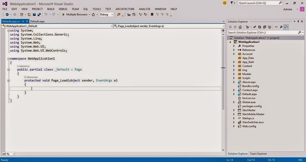
Task: Open Properties via wrench icon
Action: coord(281,27)
